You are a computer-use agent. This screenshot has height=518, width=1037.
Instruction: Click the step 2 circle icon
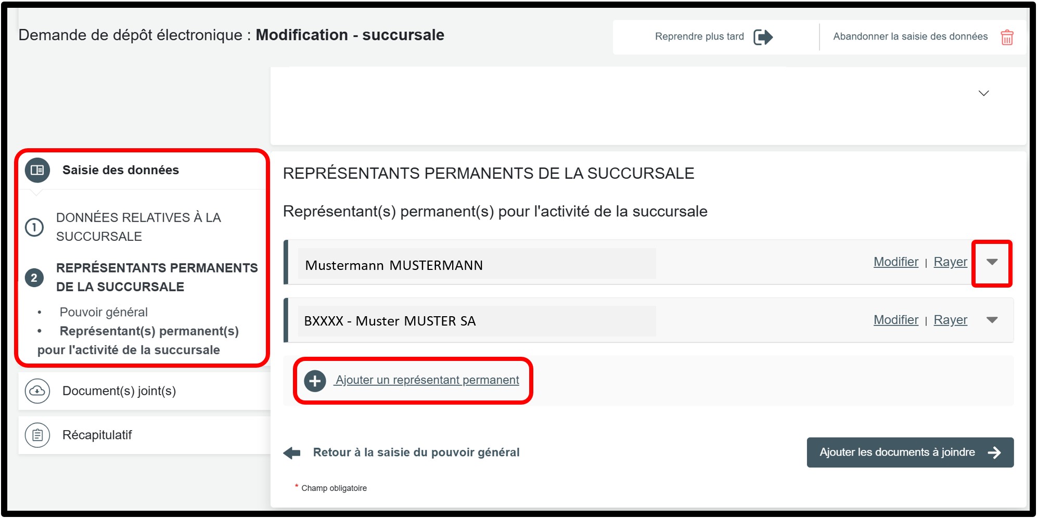(34, 278)
